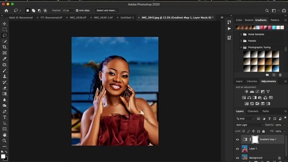Select the Clone Stamp tool
The image size is (288, 162).
coord(4,76)
